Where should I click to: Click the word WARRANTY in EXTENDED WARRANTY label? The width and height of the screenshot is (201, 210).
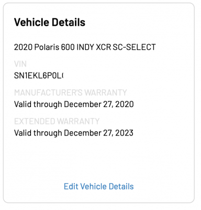78,121
